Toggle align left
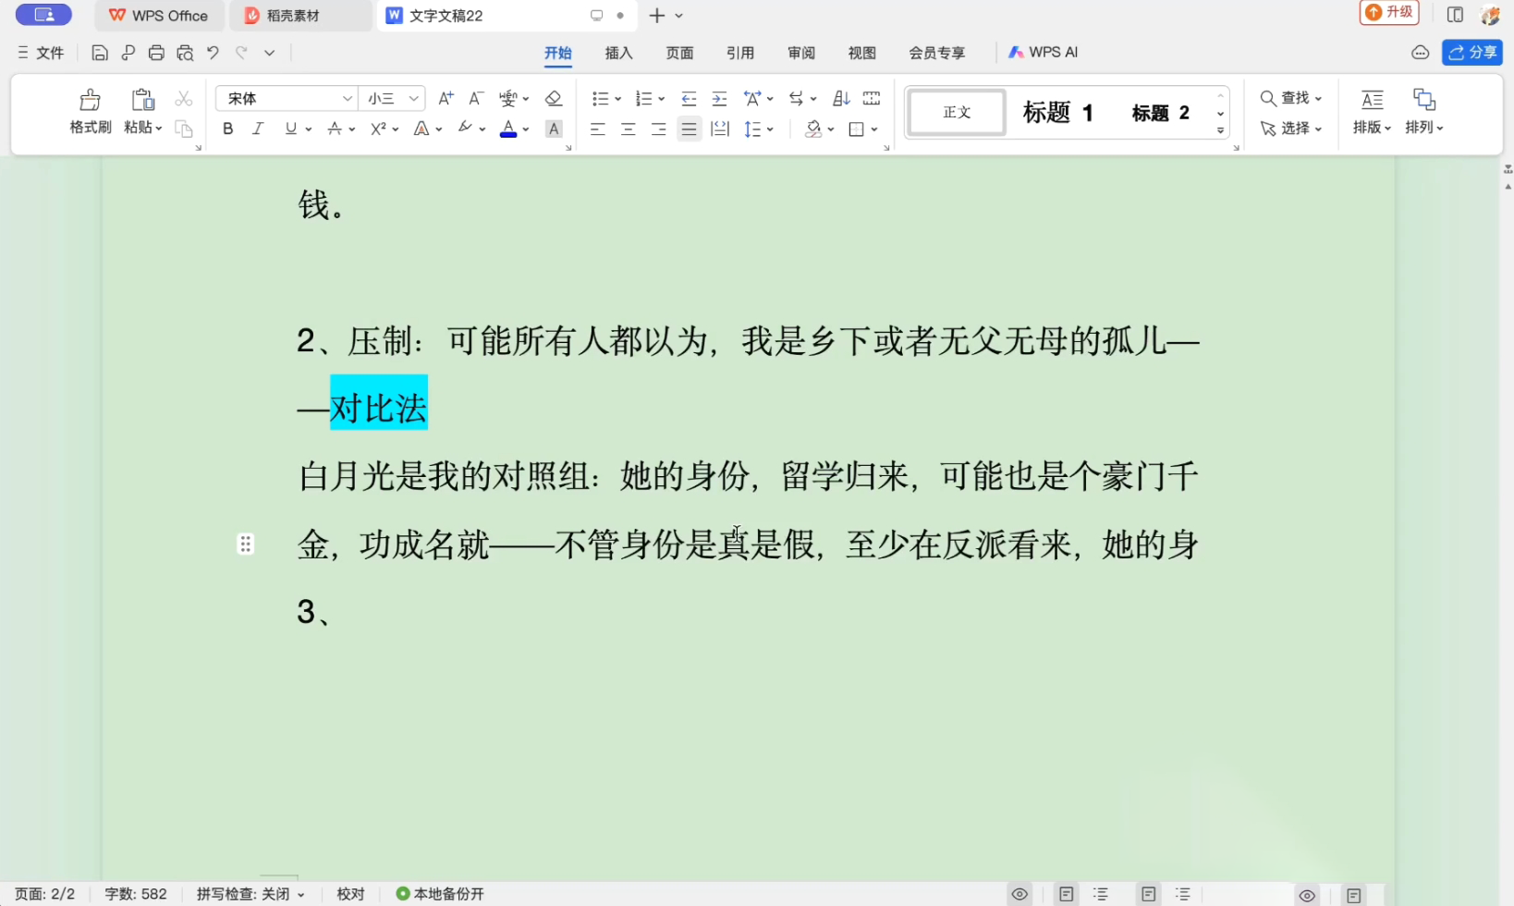1514x906 pixels. click(598, 129)
